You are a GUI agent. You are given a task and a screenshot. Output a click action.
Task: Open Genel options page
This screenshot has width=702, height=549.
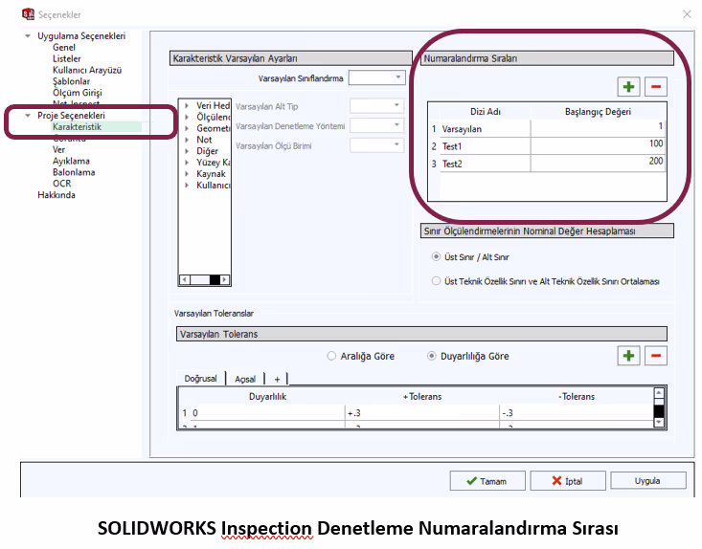(x=64, y=48)
